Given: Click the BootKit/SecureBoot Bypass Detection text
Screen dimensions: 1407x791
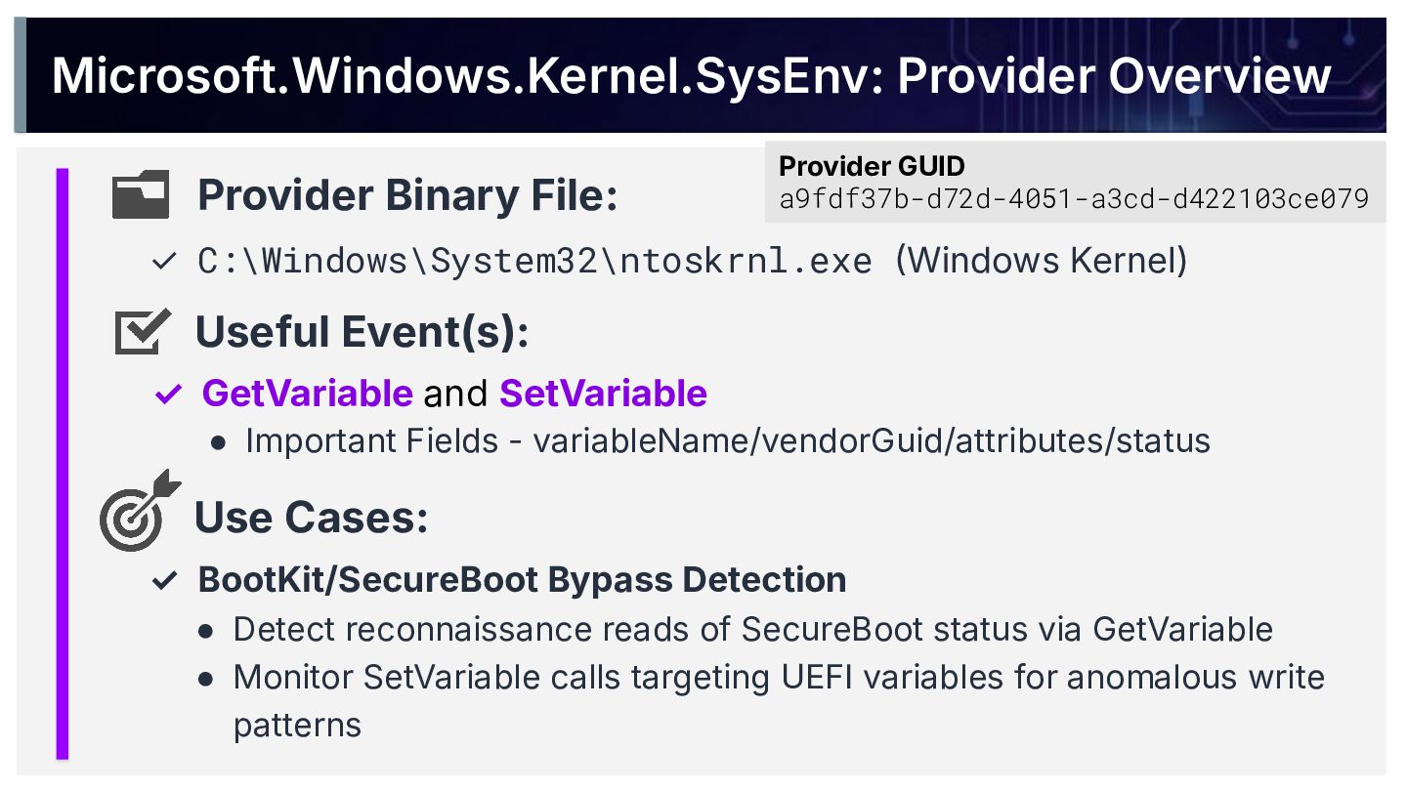Looking at the screenshot, I should tap(522, 580).
